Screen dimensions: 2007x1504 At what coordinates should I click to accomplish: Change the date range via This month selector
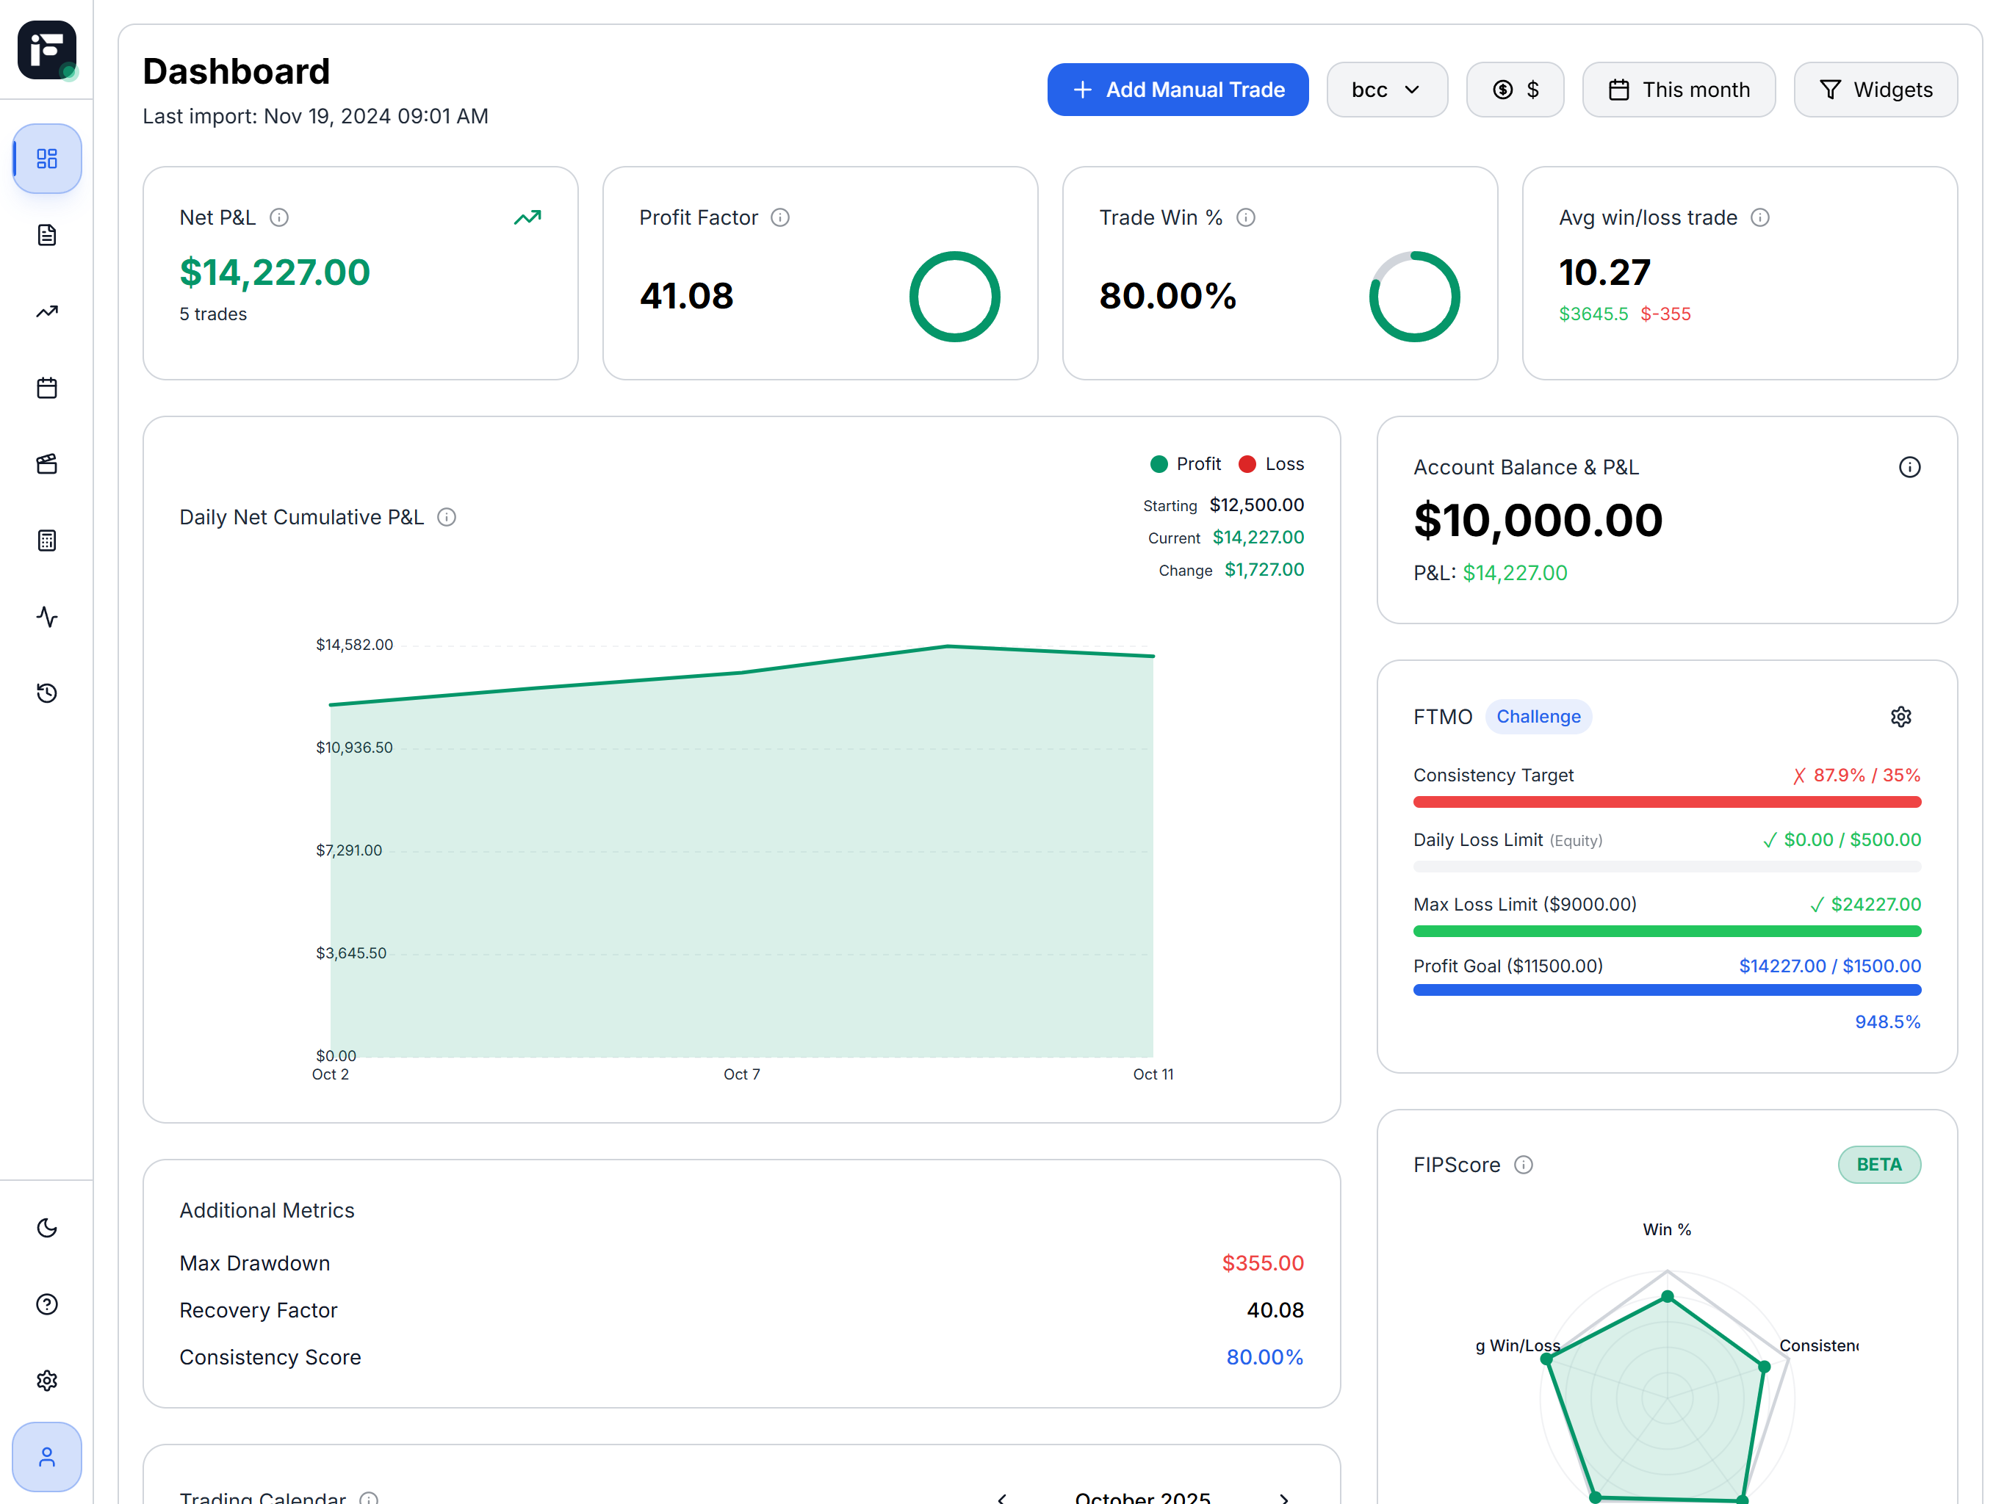[1679, 89]
